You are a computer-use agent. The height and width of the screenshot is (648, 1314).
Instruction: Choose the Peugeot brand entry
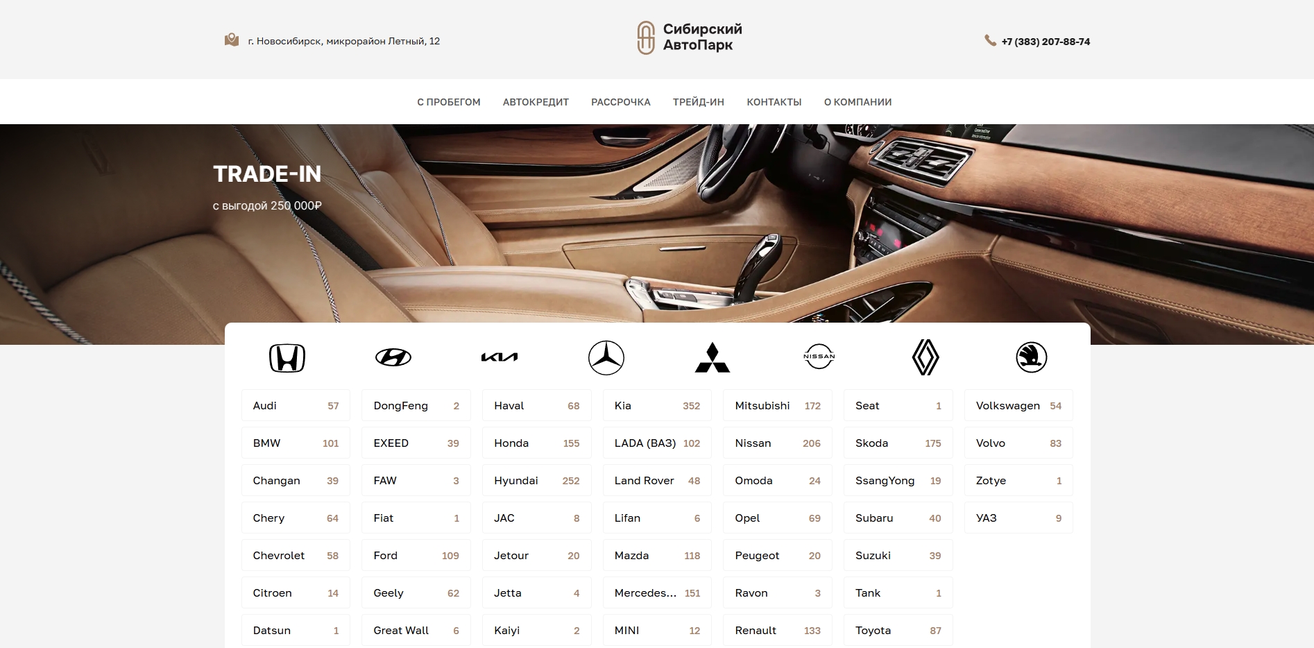(x=778, y=555)
